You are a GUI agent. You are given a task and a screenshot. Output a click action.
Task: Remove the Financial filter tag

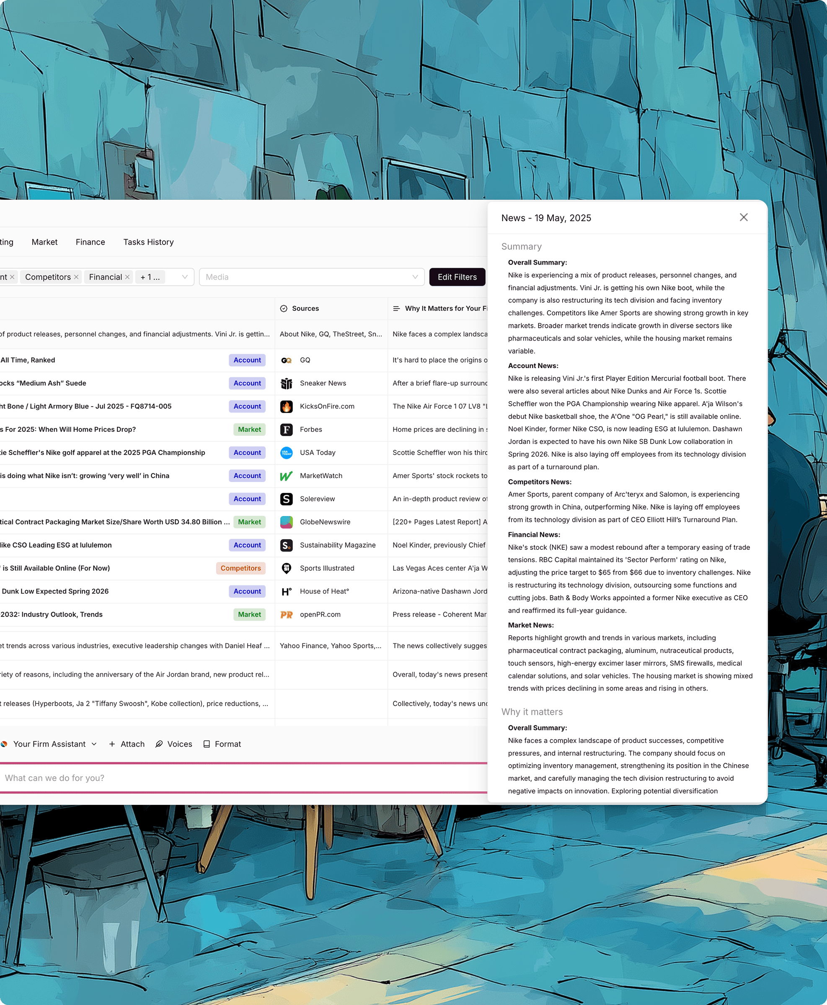127,277
